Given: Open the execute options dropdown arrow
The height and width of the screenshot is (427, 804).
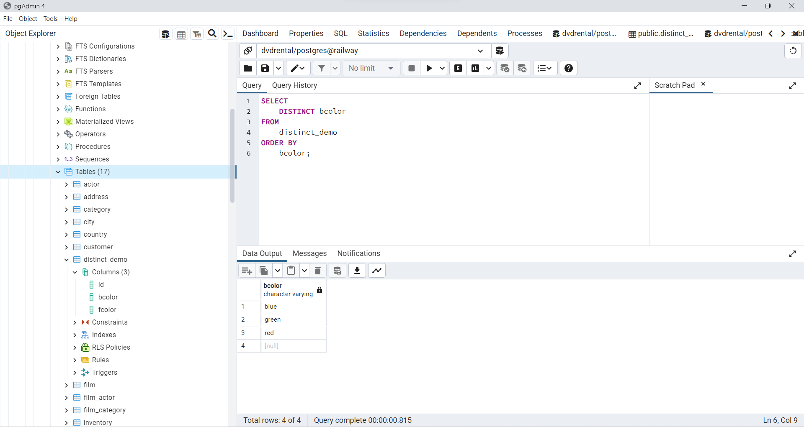Looking at the screenshot, I should (x=442, y=68).
